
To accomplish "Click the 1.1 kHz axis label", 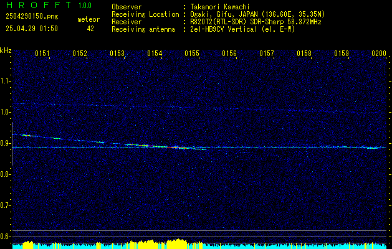I will coord(5,81).
